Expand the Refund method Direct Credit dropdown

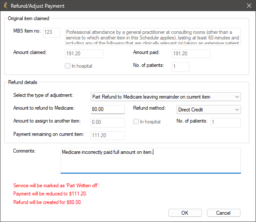[x=209, y=110]
